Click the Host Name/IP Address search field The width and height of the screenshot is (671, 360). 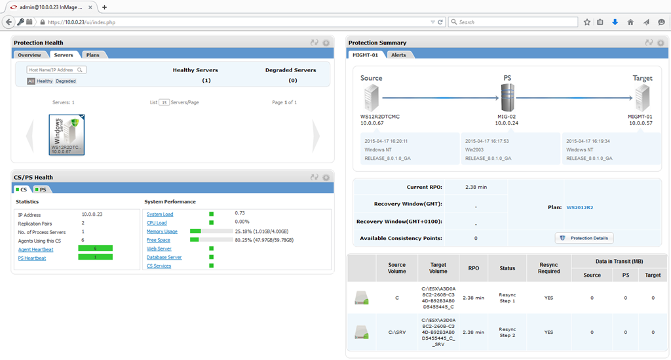52,70
